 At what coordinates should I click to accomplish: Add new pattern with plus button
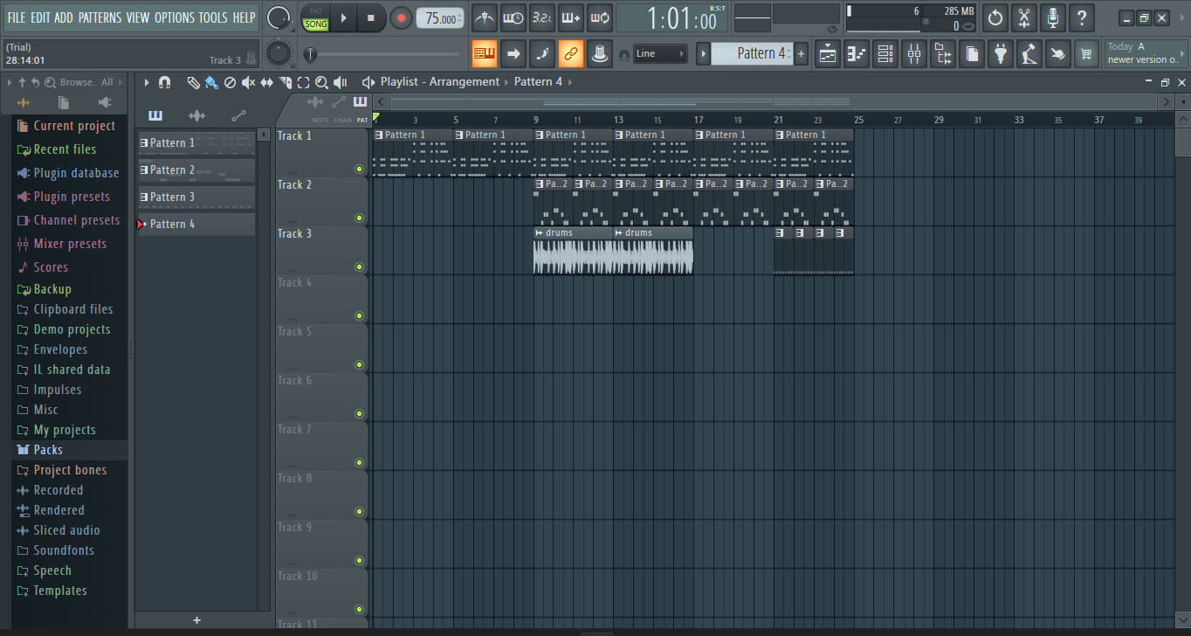[x=802, y=54]
